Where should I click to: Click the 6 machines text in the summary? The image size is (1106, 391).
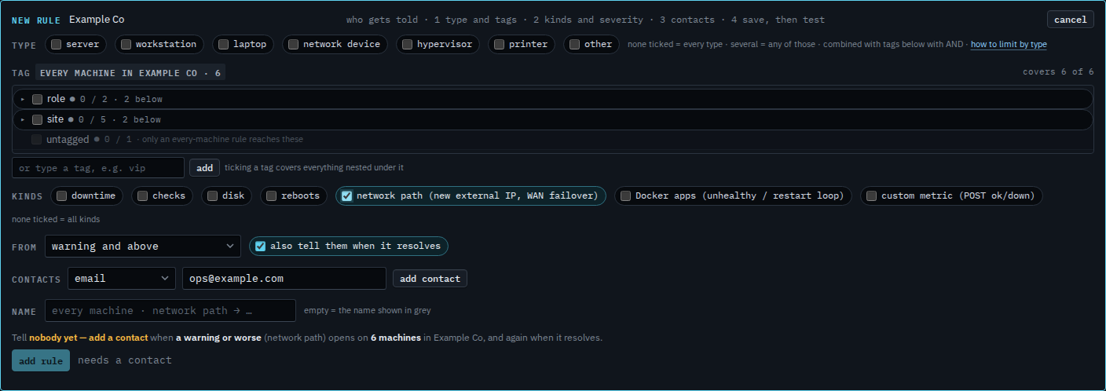(397, 338)
